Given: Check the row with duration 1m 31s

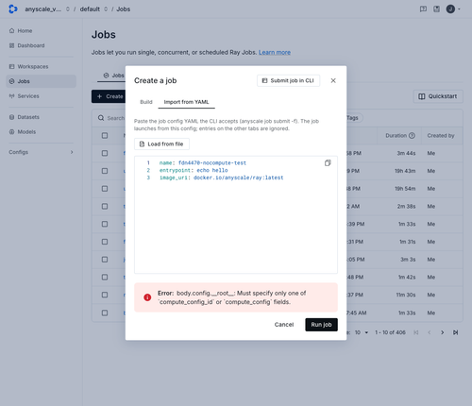Looking at the screenshot, I should pos(105,242).
